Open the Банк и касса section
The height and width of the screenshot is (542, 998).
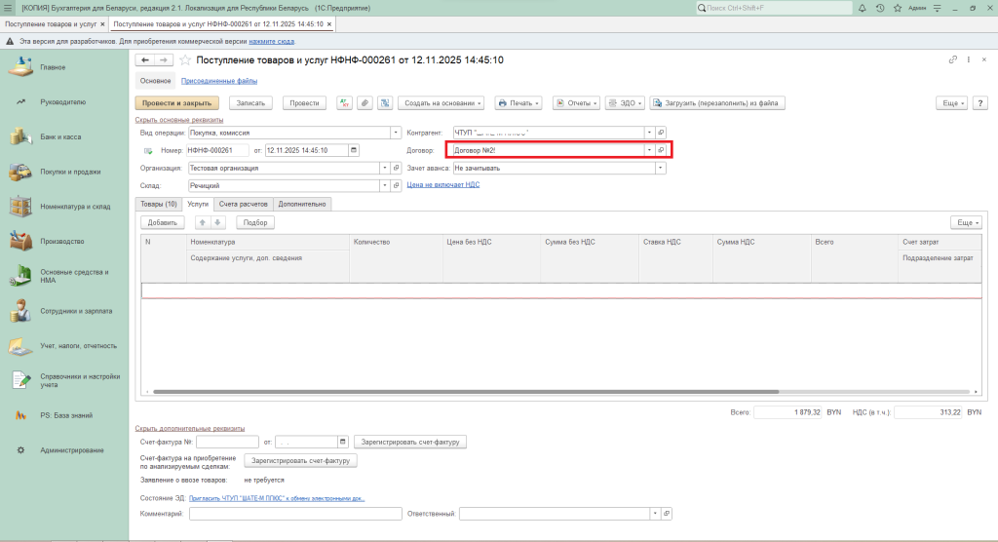coord(60,137)
